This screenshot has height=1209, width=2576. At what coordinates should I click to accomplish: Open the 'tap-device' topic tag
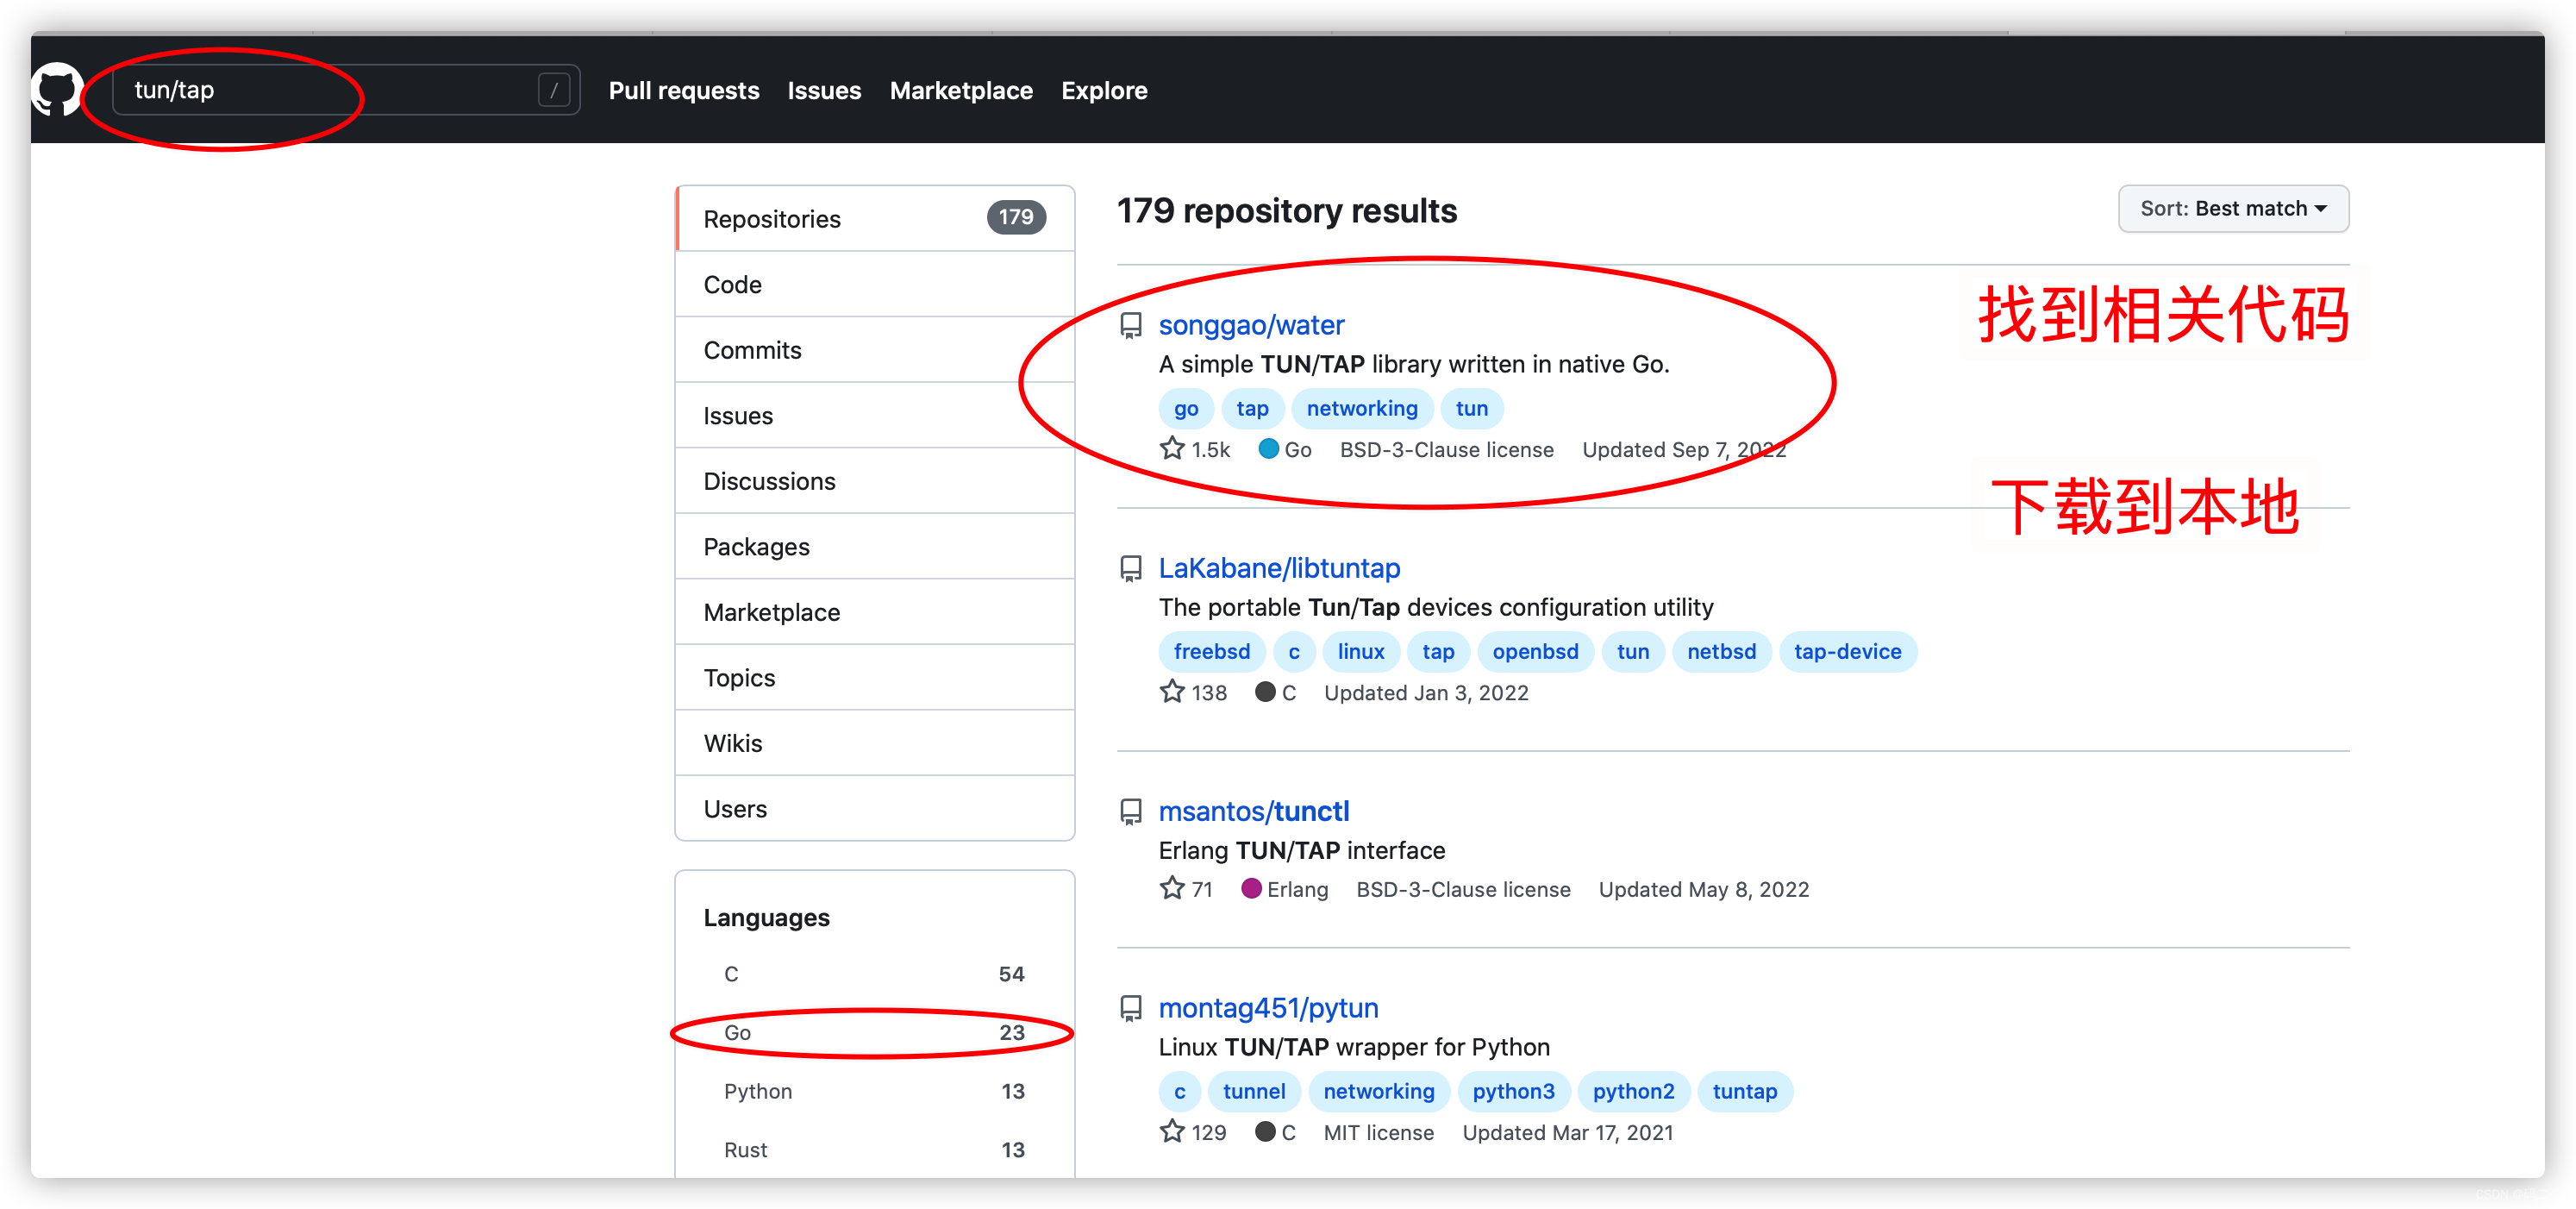1847,651
